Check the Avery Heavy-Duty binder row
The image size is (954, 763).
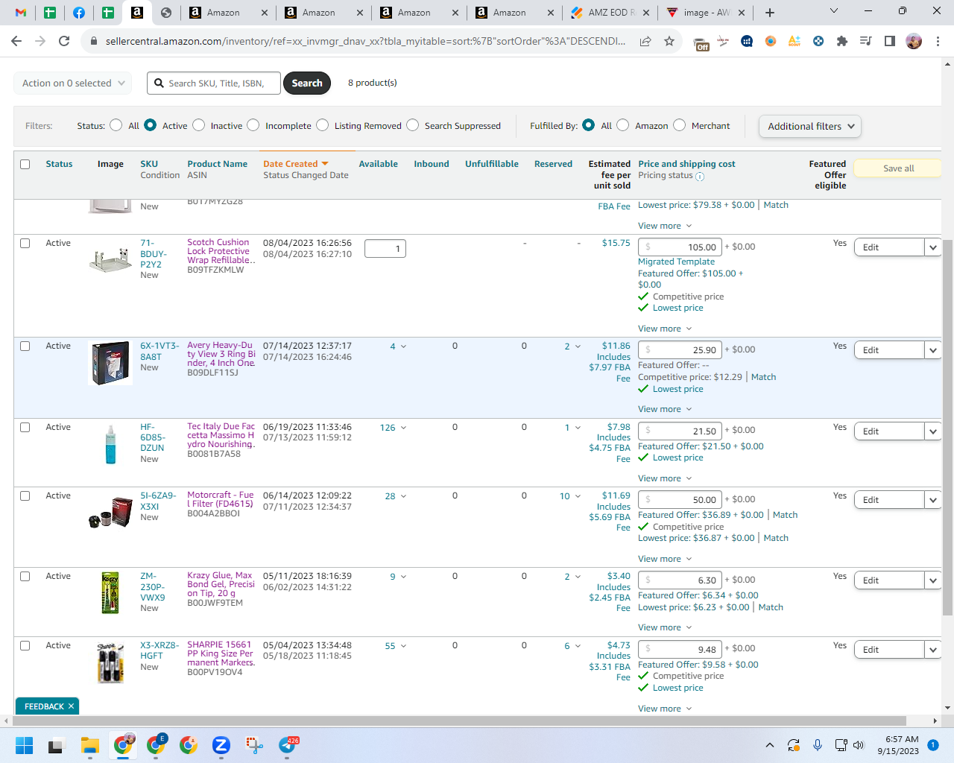click(25, 346)
